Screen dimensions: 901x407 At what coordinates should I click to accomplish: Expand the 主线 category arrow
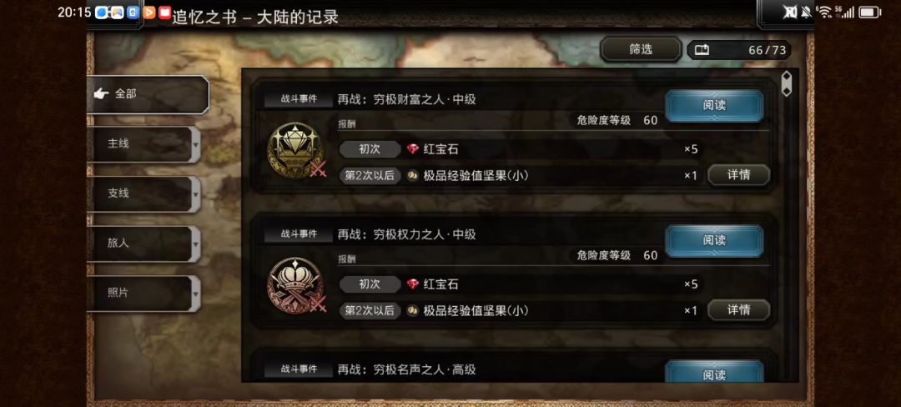click(x=195, y=144)
